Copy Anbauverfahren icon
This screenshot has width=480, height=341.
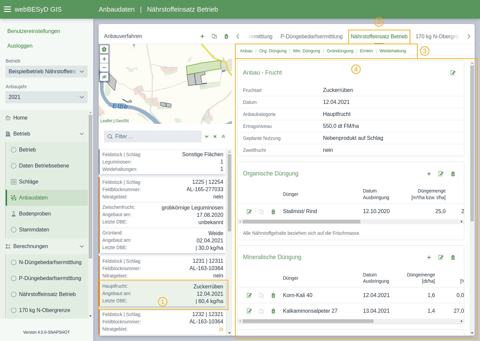coord(214,36)
